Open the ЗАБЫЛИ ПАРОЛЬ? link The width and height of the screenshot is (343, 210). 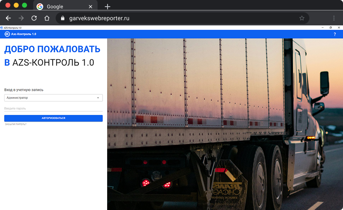click(x=15, y=124)
